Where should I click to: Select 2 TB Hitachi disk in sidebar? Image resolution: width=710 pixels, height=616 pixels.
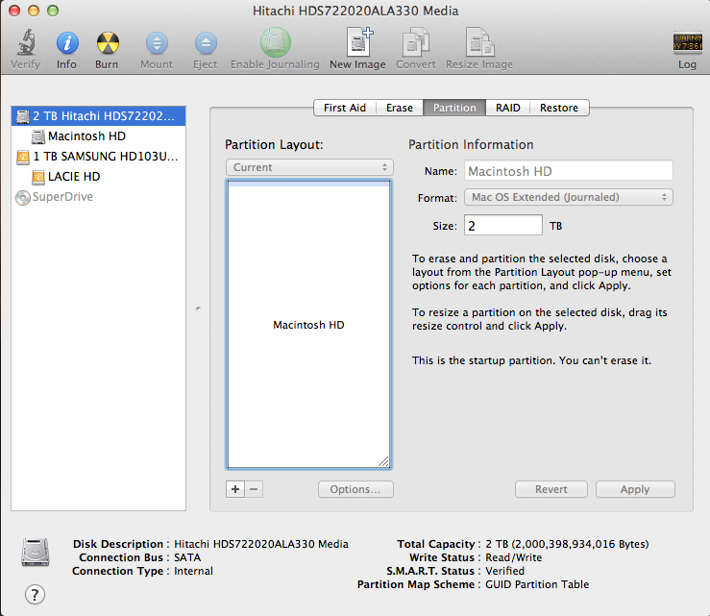tap(98, 116)
